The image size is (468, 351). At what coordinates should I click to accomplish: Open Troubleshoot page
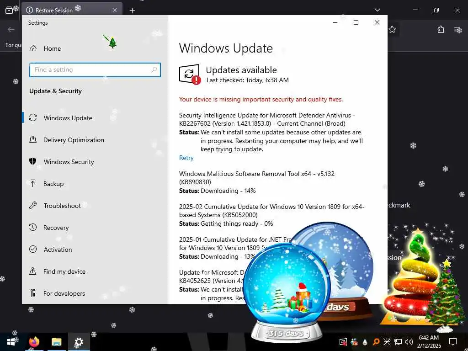[62, 206]
